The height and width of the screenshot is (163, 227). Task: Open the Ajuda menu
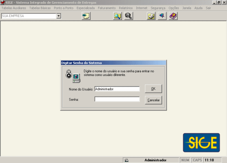198,8
